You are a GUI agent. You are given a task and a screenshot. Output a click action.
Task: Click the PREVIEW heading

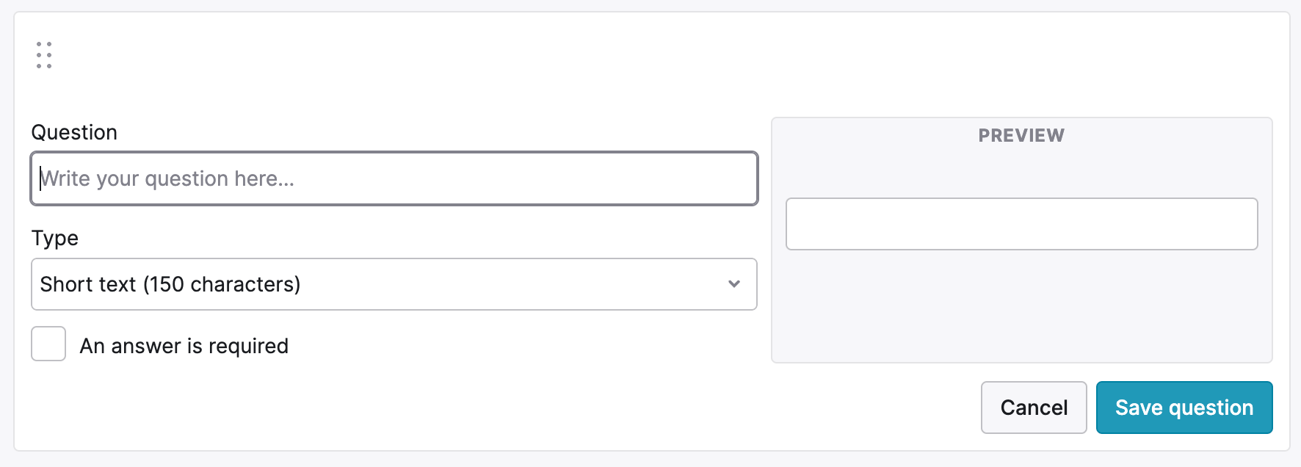click(x=1021, y=135)
